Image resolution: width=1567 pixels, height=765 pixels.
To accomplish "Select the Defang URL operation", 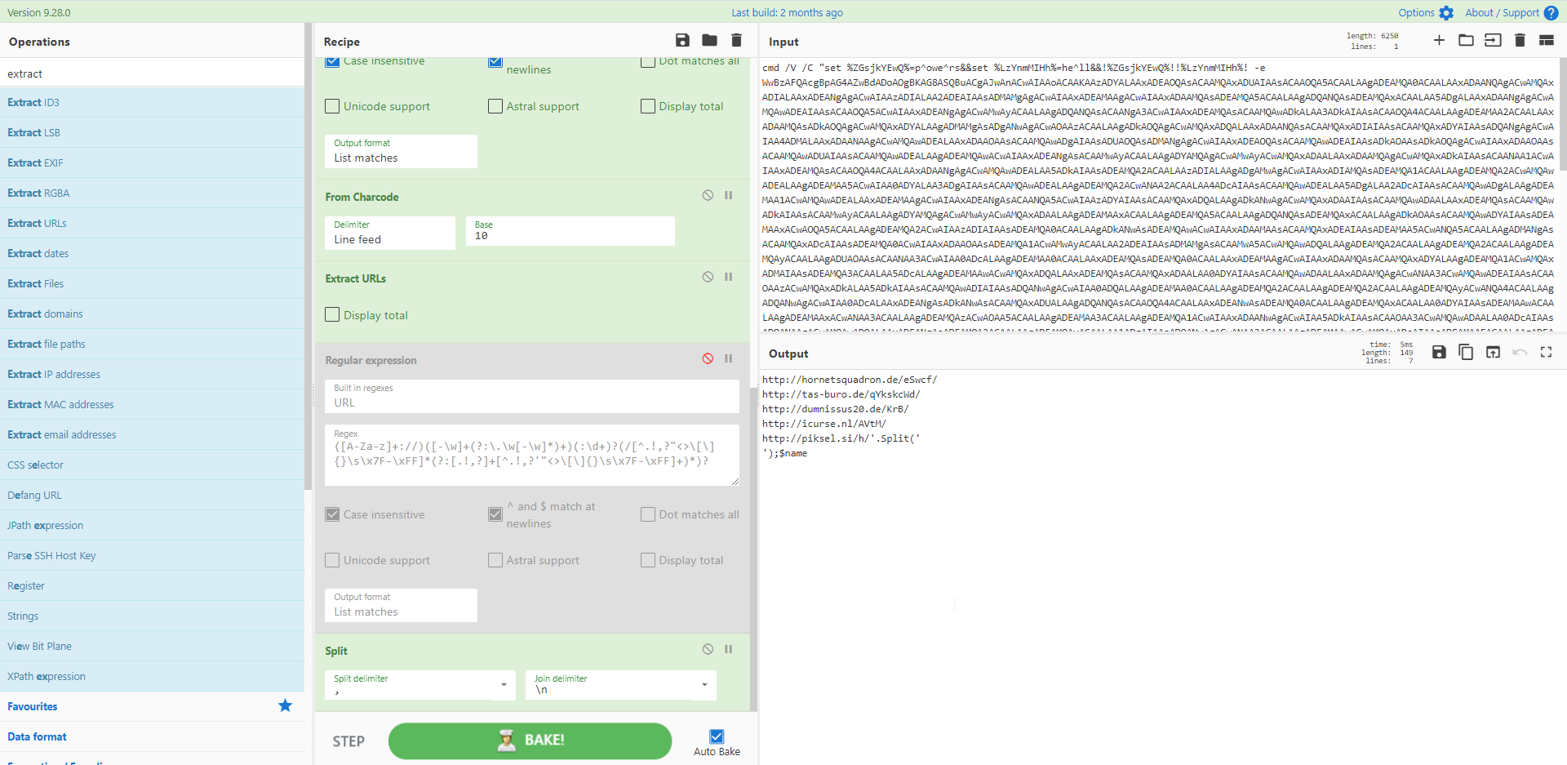I will (152, 495).
